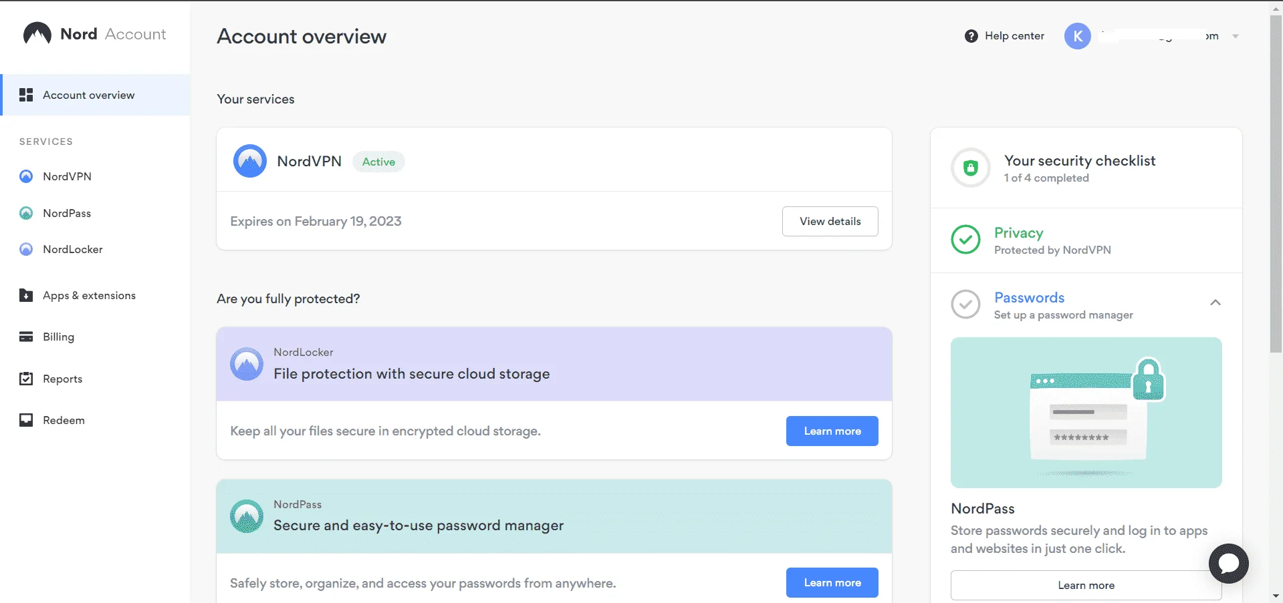The height and width of the screenshot is (603, 1283).
Task: Click 'Secure and easy-to-use password manager' heading
Action: click(419, 525)
